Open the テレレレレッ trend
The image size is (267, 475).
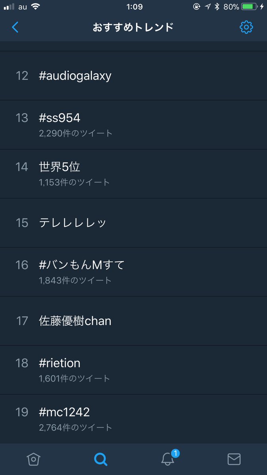coord(133,223)
